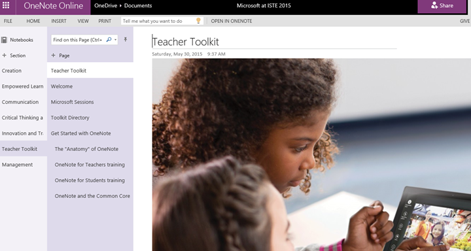Click the lightbulb Tell me icon
This screenshot has width=471, height=251.
click(198, 21)
